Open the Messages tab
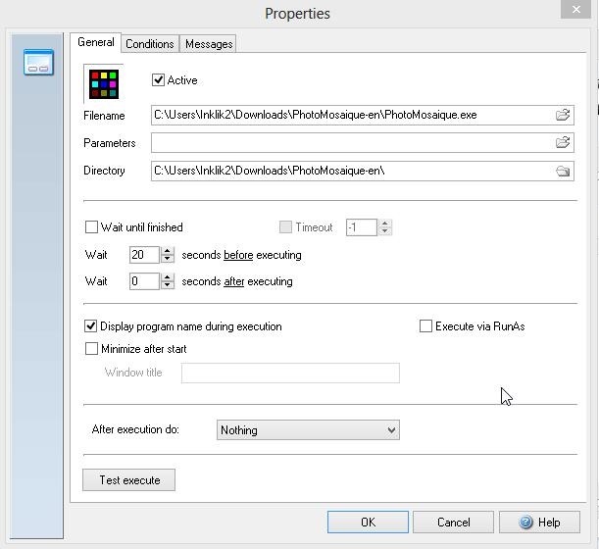This screenshot has height=549, width=599. pyautogui.click(x=209, y=43)
